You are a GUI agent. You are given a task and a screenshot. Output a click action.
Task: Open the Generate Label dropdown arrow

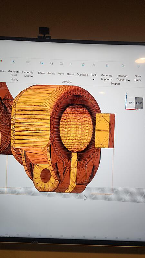click(x=32, y=77)
